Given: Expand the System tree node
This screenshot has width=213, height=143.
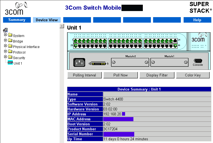Looking at the screenshot, I should [x=5, y=35].
